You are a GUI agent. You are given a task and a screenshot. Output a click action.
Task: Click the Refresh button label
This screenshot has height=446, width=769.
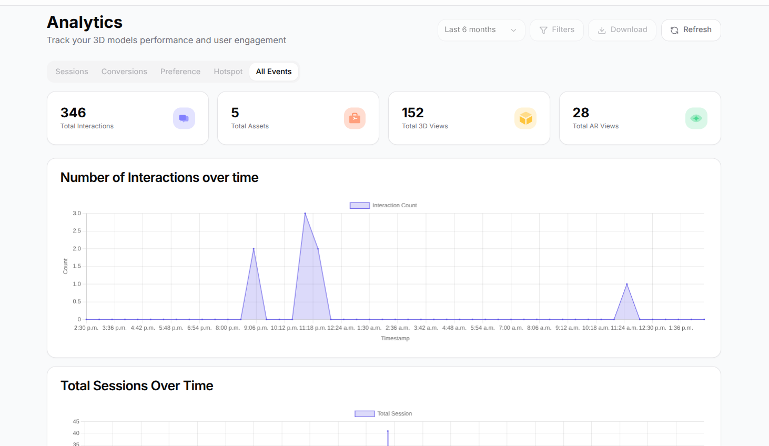[697, 29]
